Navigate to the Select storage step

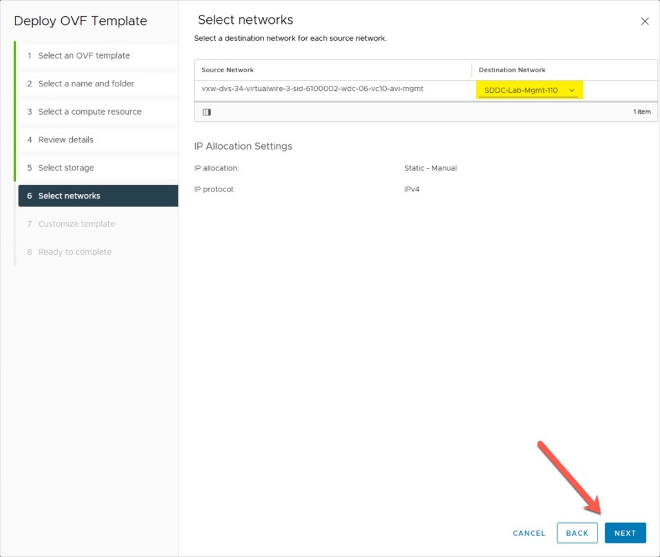(66, 168)
